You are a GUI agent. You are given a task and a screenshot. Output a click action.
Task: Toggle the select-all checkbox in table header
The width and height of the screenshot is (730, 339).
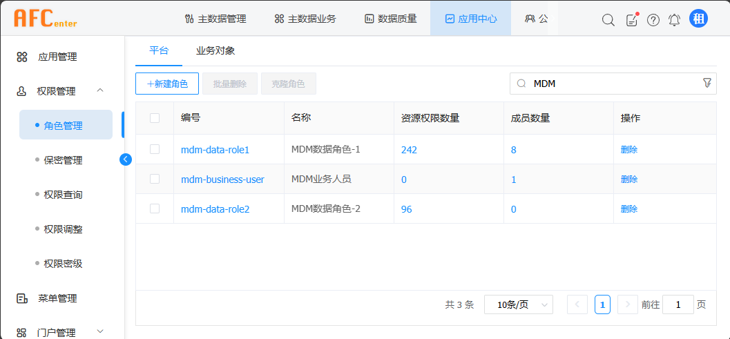tap(155, 118)
